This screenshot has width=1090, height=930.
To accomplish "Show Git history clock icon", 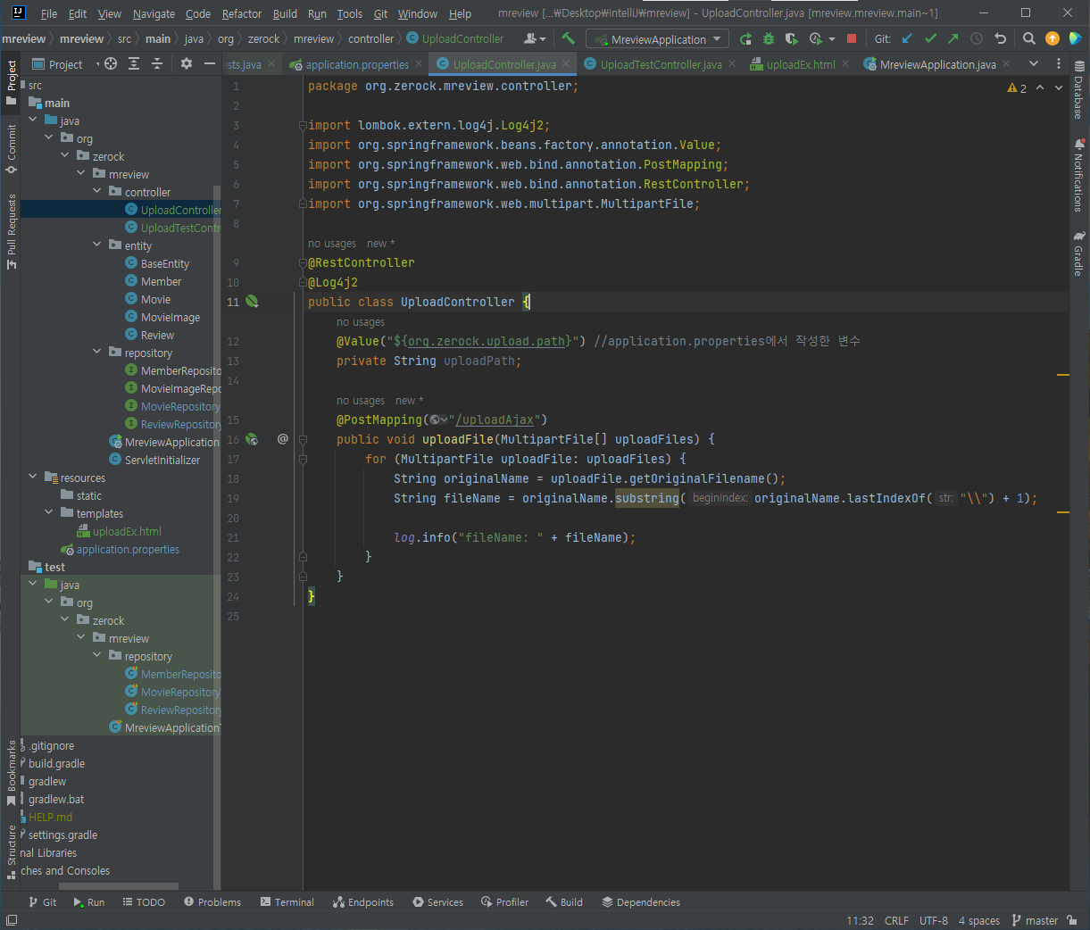I will 977,38.
